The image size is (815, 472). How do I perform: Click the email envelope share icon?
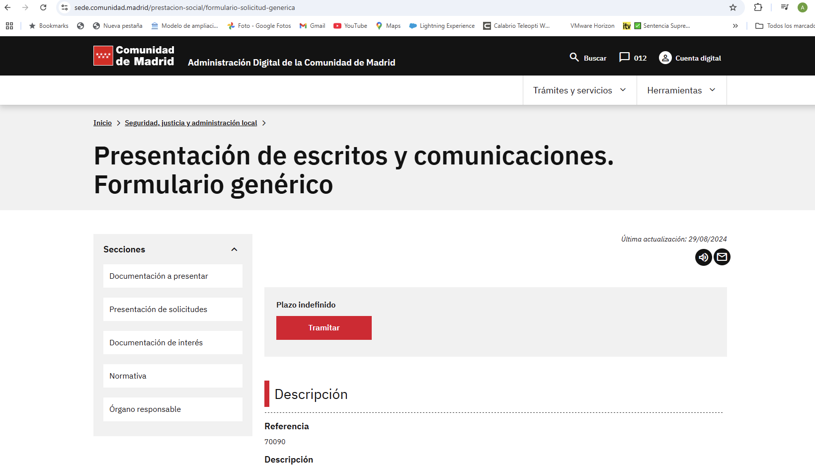(x=722, y=257)
